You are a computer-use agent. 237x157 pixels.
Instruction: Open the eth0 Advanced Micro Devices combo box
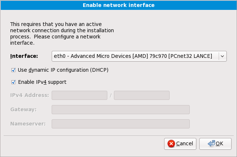point(136,56)
